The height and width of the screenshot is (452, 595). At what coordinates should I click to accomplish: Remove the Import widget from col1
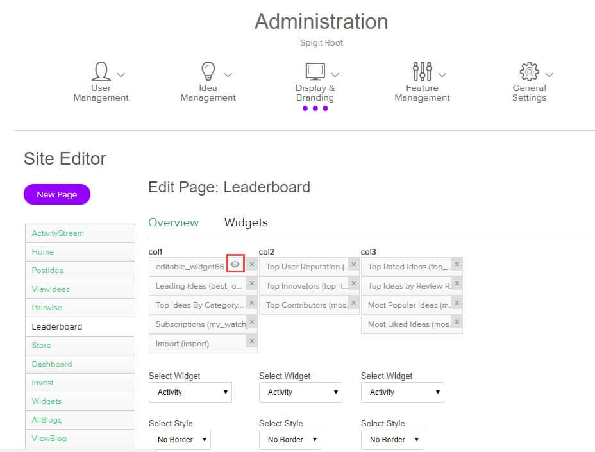pos(251,341)
